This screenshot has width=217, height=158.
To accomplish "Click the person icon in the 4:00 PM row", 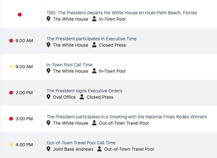I will coord(99,149).
